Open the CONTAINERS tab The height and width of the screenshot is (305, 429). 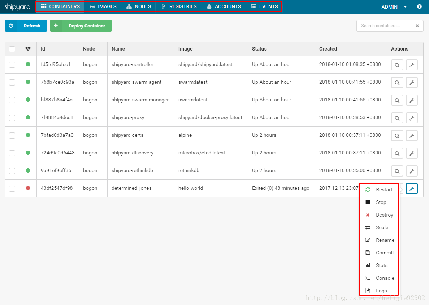[x=60, y=6]
